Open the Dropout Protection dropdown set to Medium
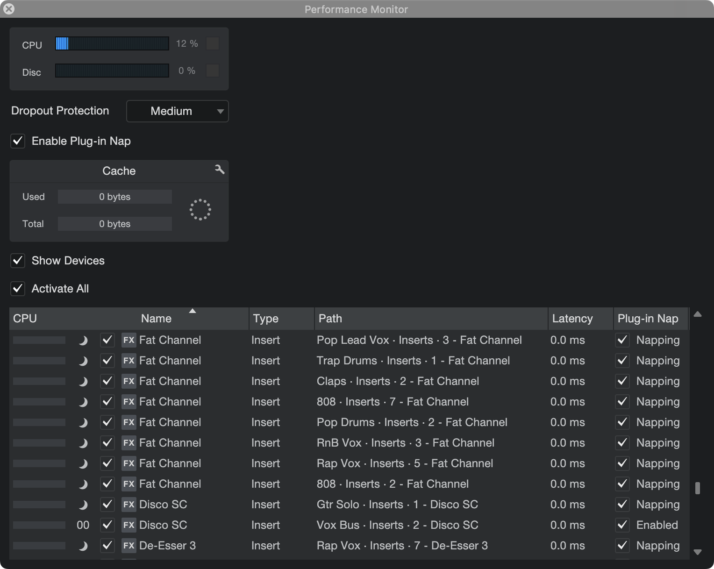Viewport: 714px width, 569px height. coord(178,111)
